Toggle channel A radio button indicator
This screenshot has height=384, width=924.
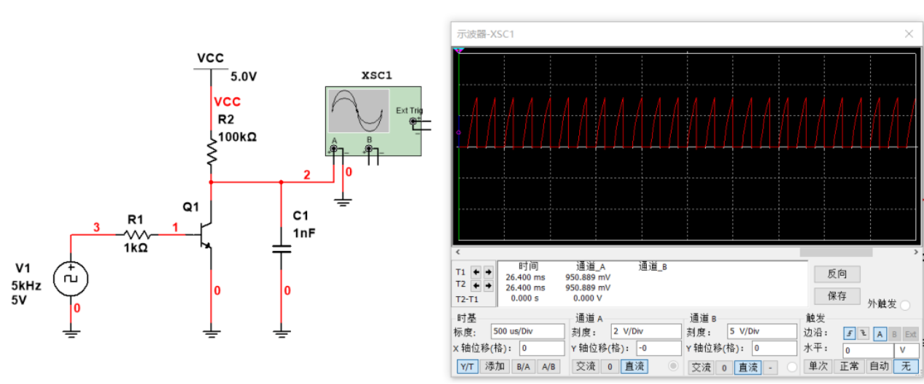tap(673, 365)
